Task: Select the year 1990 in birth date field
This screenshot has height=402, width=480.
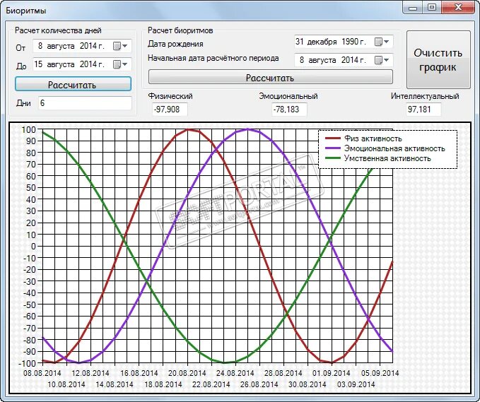Action: tap(350, 42)
